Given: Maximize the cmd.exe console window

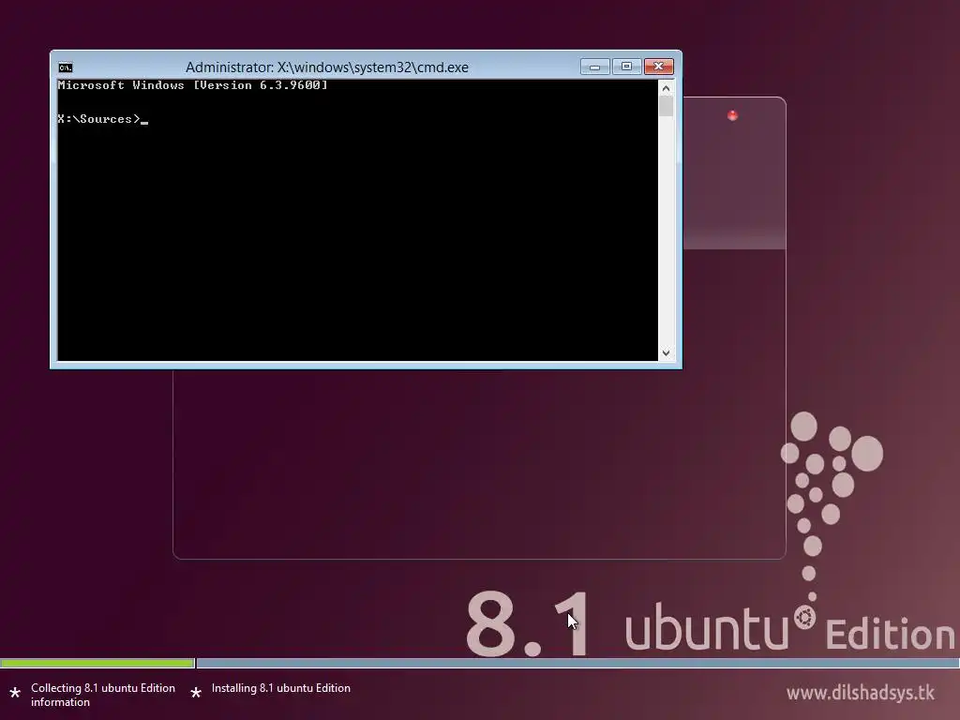Looking at the screenshot, I should pyautogui.click(x=626, y=67).
